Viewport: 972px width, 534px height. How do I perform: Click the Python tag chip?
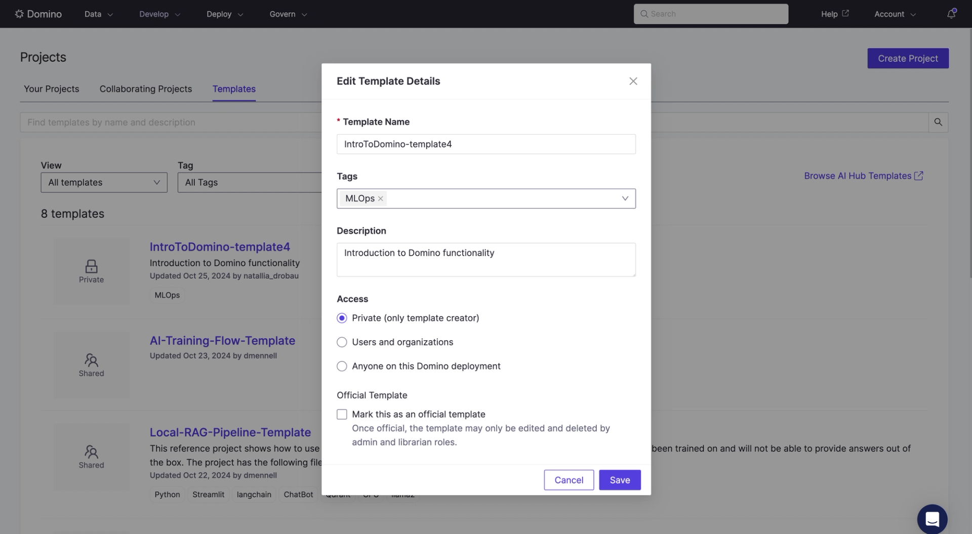coord(167,495)
